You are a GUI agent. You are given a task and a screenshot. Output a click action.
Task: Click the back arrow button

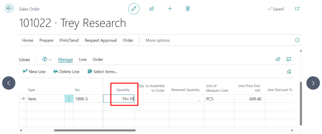9,9
